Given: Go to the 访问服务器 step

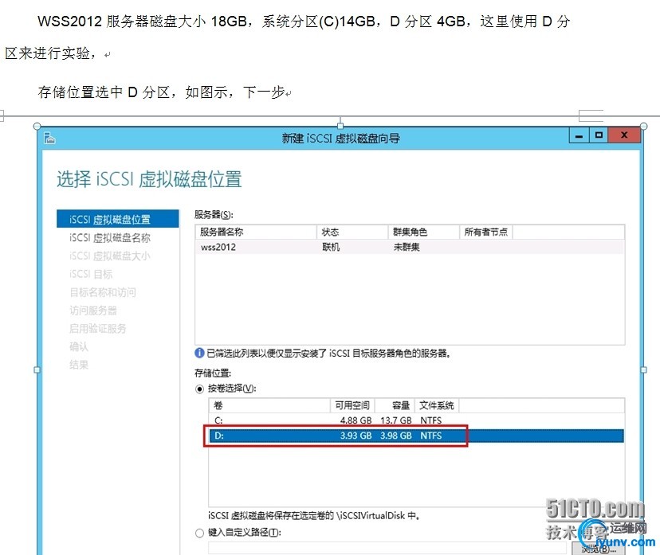Looking at the screenshot, I should (93, 311).
